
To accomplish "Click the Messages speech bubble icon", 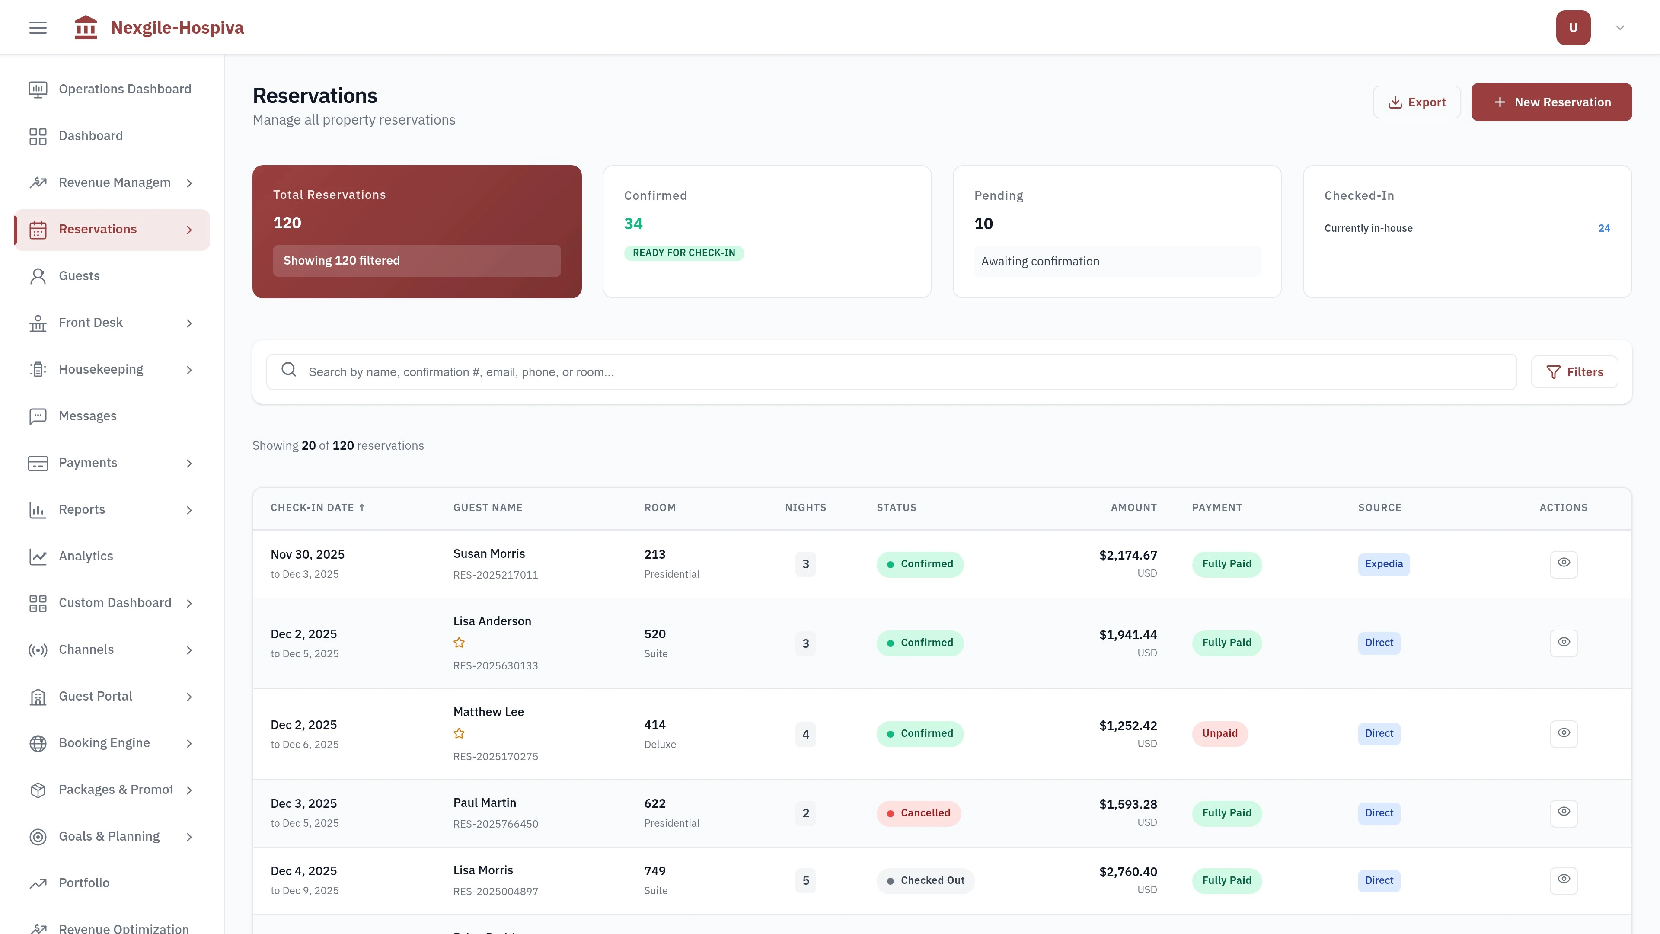I will [37, 416].
